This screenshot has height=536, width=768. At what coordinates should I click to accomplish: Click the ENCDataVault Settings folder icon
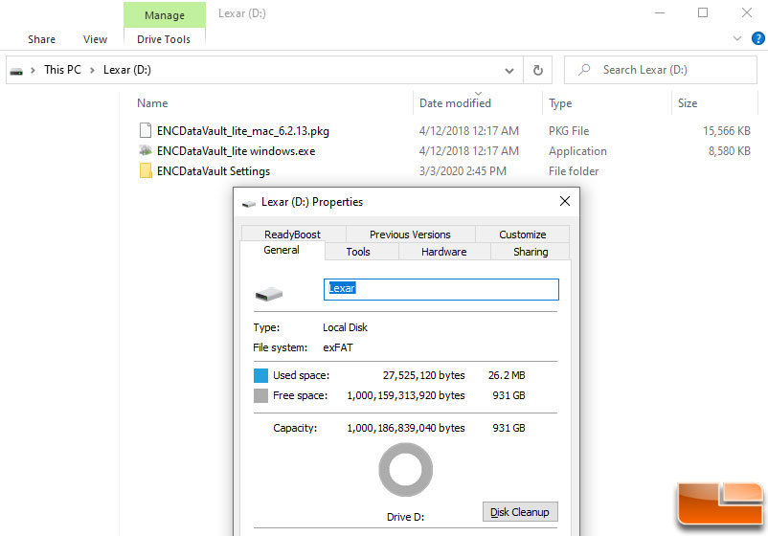click(x=145, y=170)
